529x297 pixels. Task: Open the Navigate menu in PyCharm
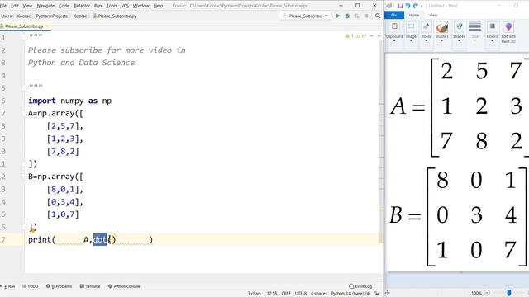click(x=45, y=6)
